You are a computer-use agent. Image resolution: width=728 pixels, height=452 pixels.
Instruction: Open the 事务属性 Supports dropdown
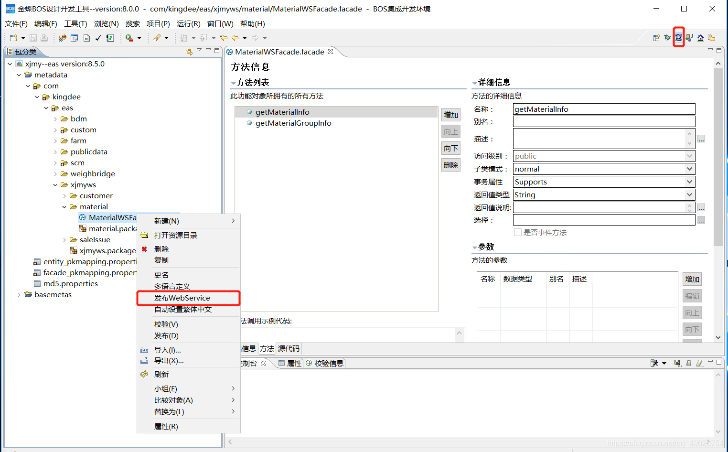[689, 182]
